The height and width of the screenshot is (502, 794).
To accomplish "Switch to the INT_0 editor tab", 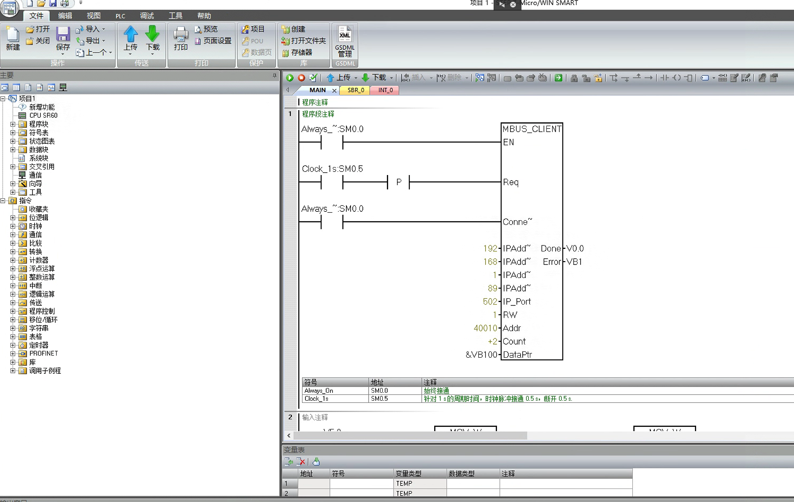I will point(385,90).
